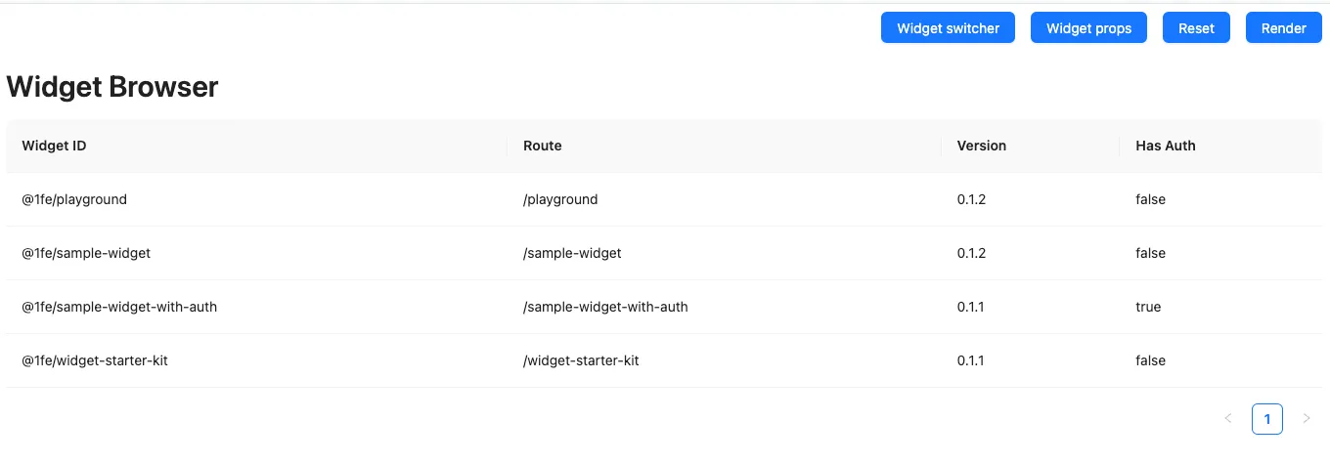Click the next page arrow icon
This screenshot has height=463, width=1330.
click(1307, 419)
